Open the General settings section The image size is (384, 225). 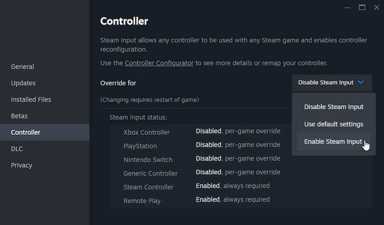pyautogui.click(x=22, y=67)
